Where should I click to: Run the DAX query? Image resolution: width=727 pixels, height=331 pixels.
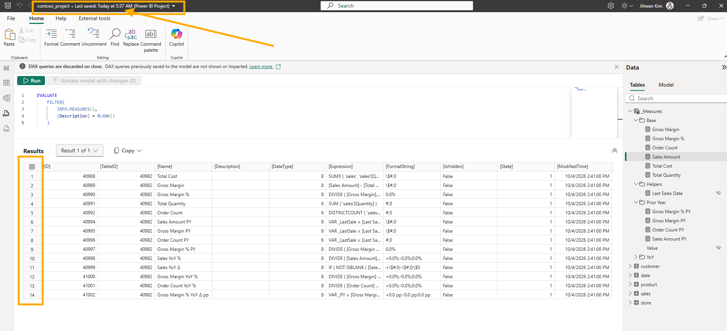tap(31, 81)
